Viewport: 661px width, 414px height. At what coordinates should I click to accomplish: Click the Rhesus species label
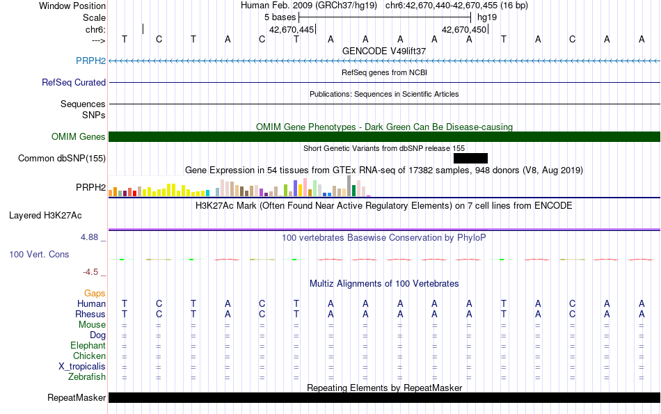(x=90, y=314)
